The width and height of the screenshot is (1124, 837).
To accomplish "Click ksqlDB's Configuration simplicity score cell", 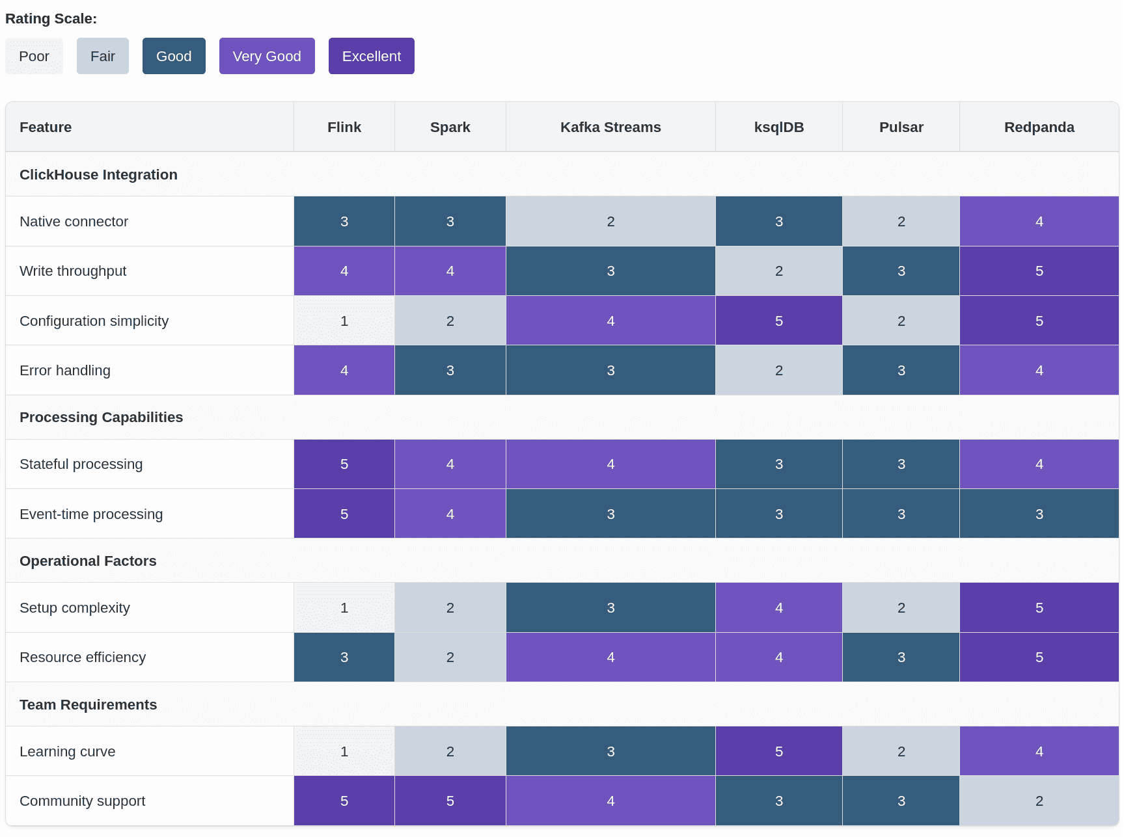I will (779, 321).
